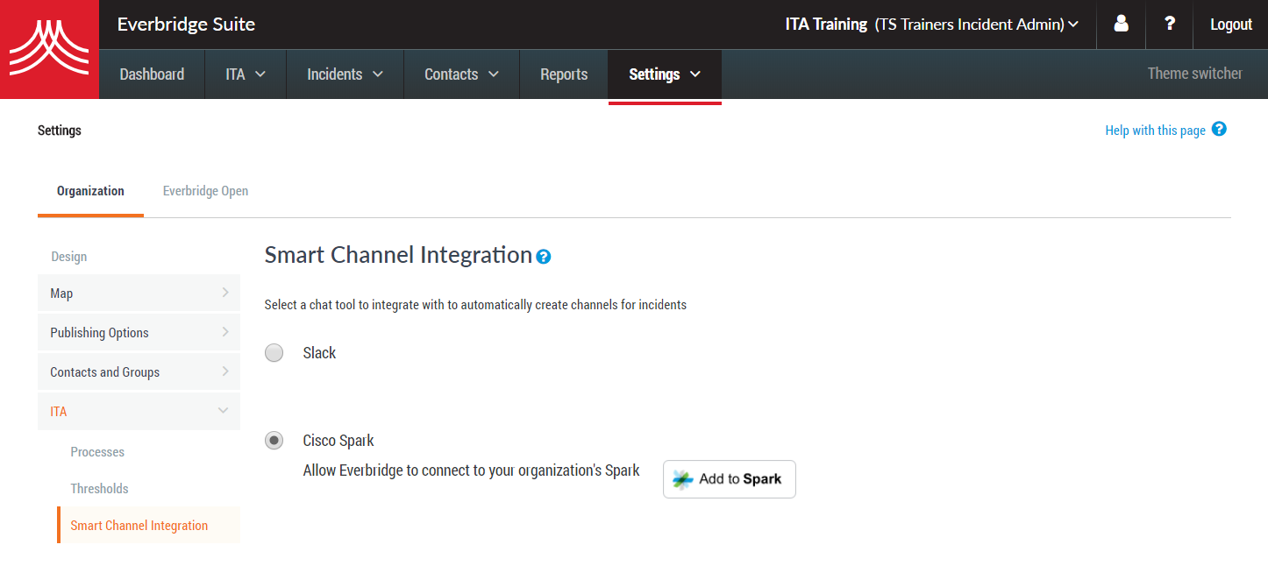
Task: Open the Help with this page link
Action: (x=1155, y=131)
